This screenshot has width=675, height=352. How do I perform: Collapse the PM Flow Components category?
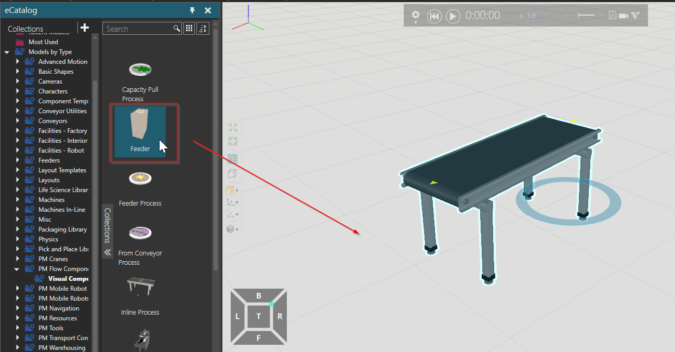(16, 268)
